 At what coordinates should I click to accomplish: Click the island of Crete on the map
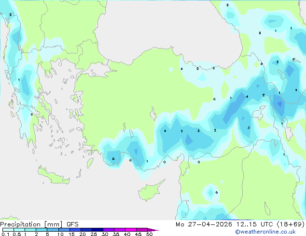coord(54,176)
